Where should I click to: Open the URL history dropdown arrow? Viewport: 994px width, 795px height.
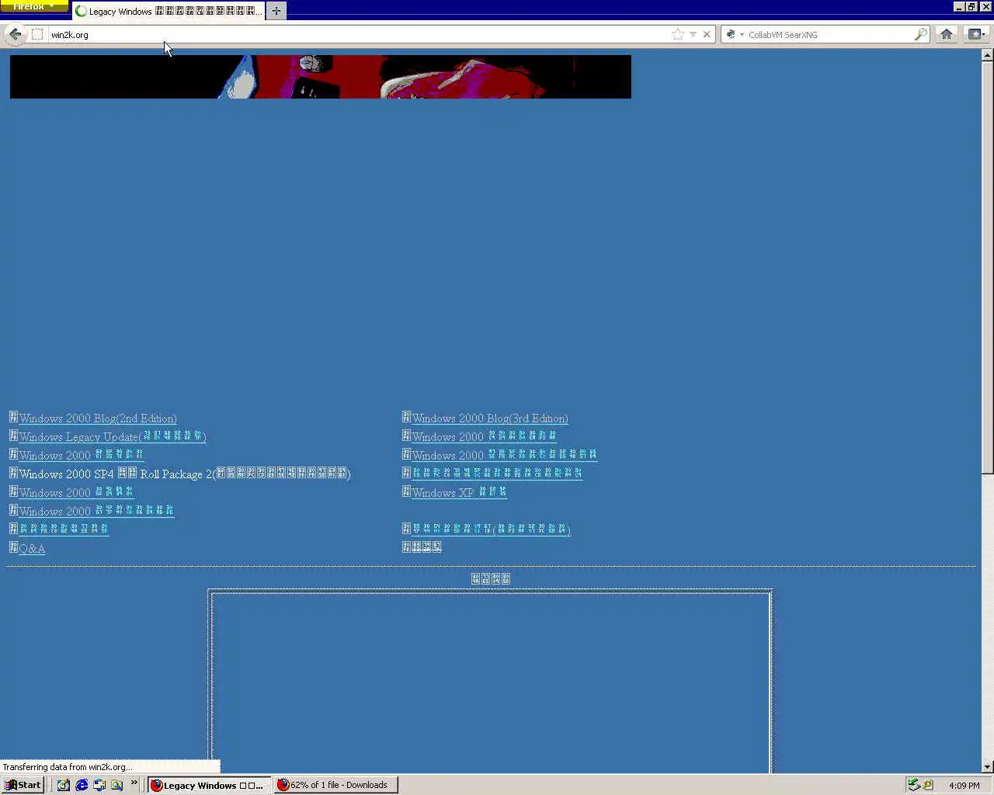point(693,34)
